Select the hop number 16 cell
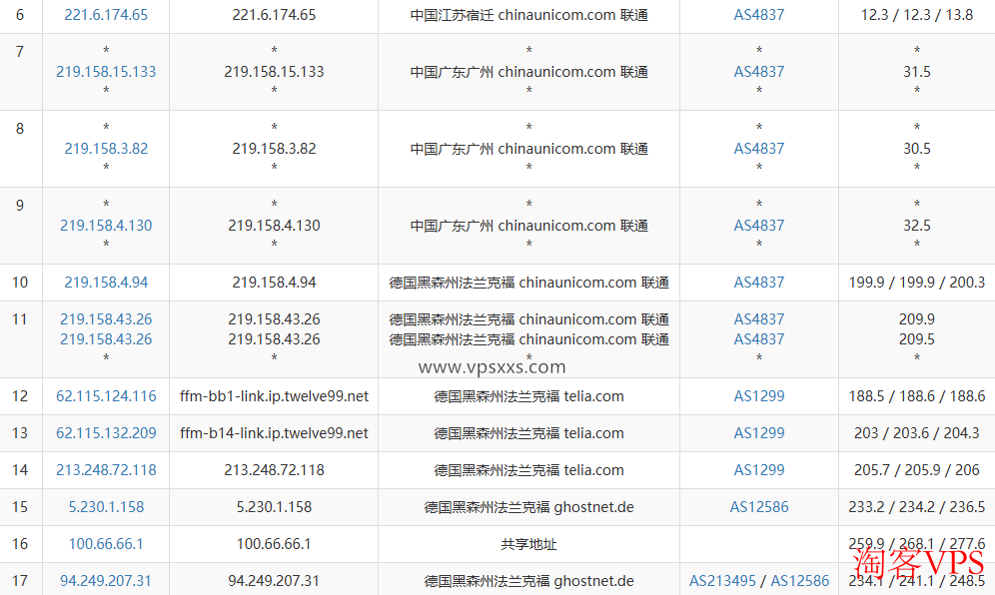Image resolution: width=995 pixels, height=595 pixels. click(20, 544)
